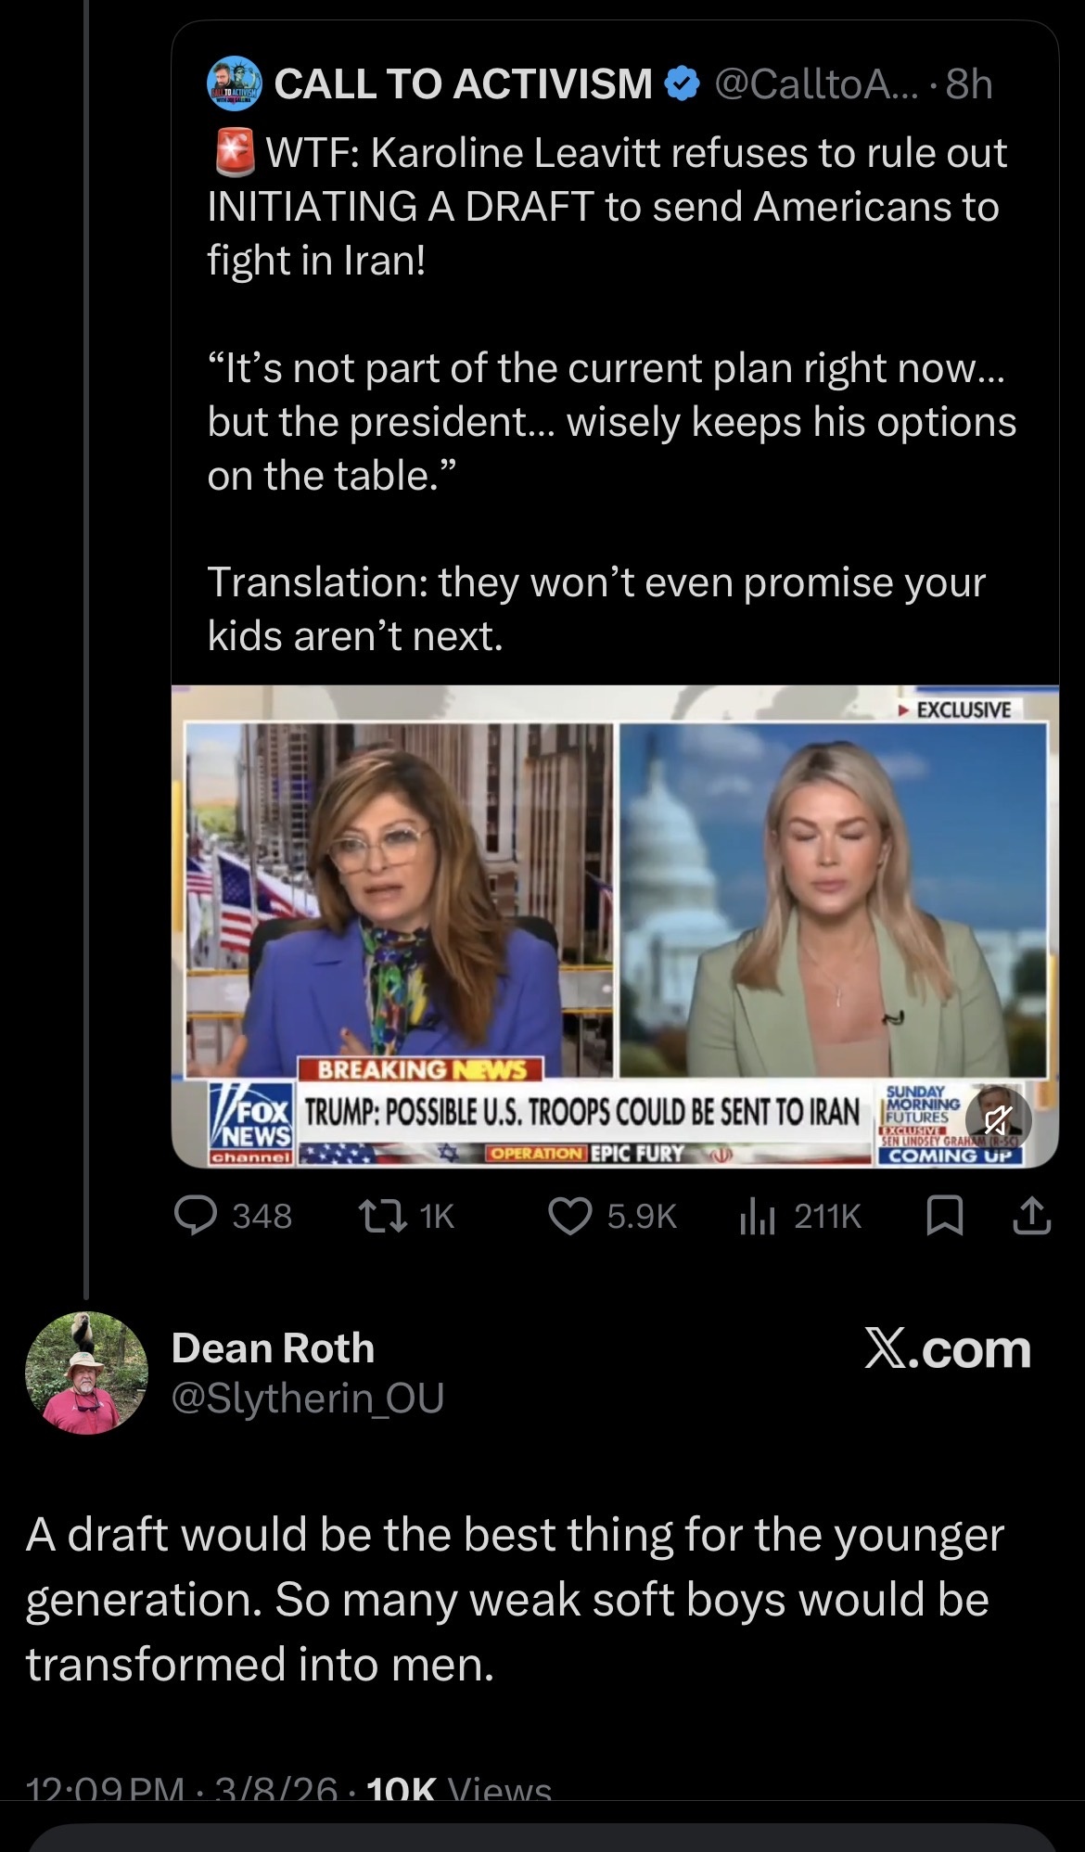Screen dimensions: 1085x1852
Task: Open CALL TO ACTIVISM profile avatar
Action: tap(234, 83)
